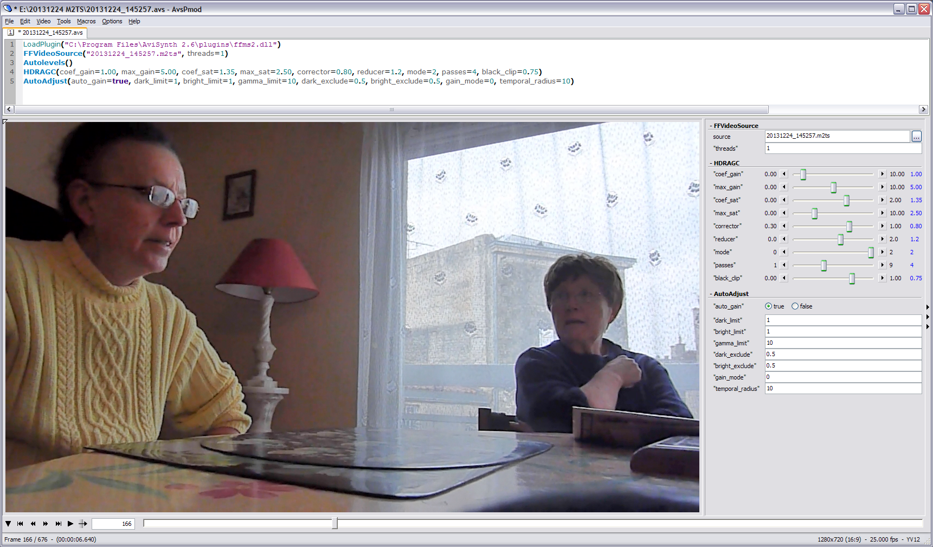Open the Tools menu
This screenshot has width=933, height=547.
pyautogui.click(x=64, y=22)
